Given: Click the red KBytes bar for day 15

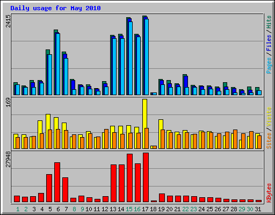Looking at the screenshot, I should 129,178.
